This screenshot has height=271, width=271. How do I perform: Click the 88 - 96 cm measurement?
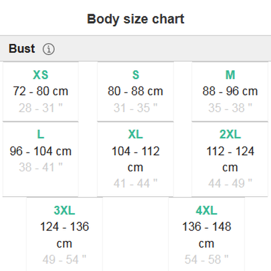pos(230,91)
